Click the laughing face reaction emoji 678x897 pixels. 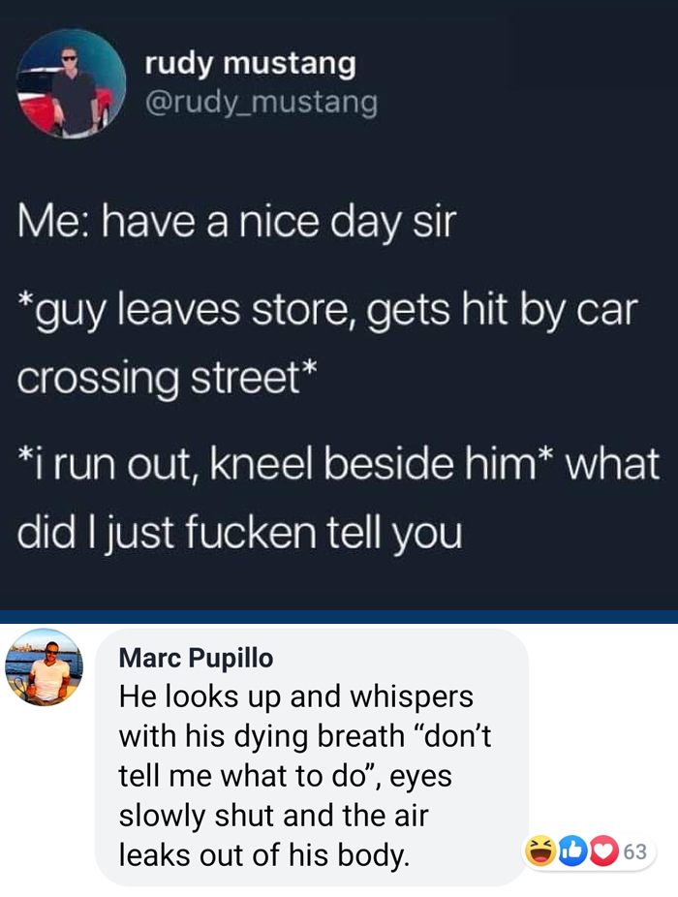539,851
